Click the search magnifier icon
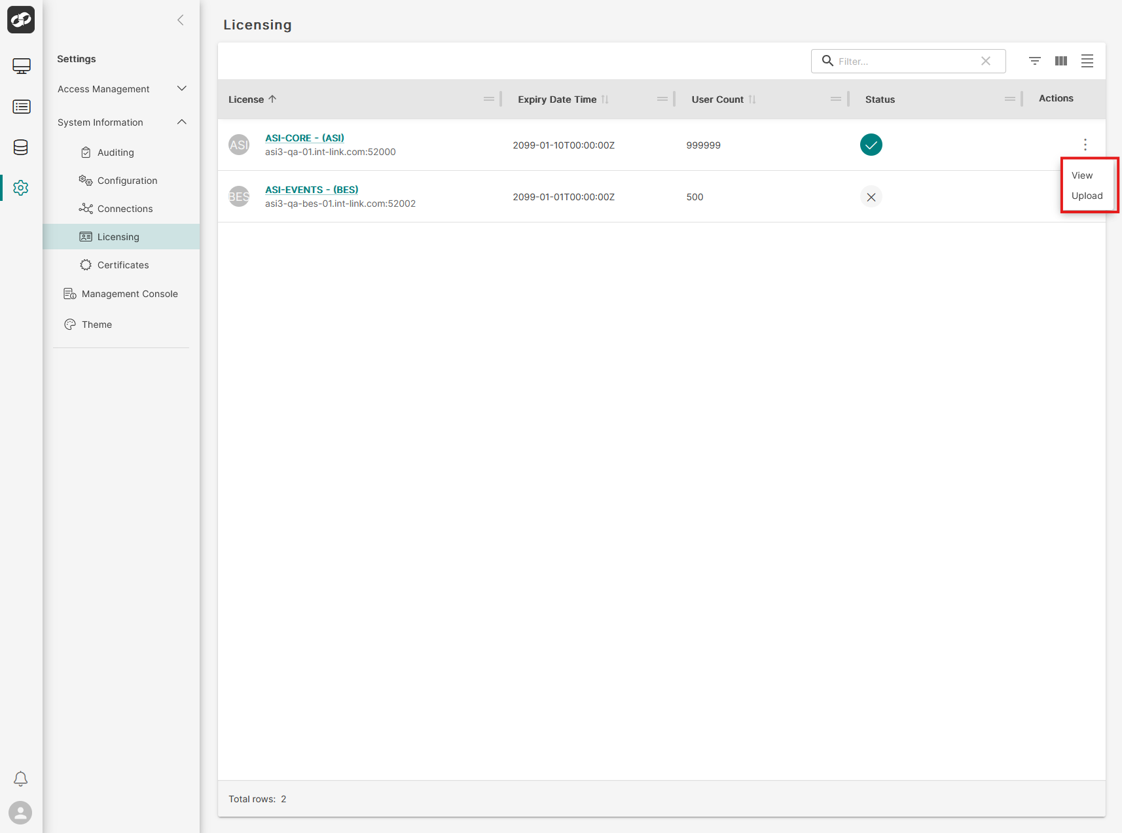 tap(827, 61)
